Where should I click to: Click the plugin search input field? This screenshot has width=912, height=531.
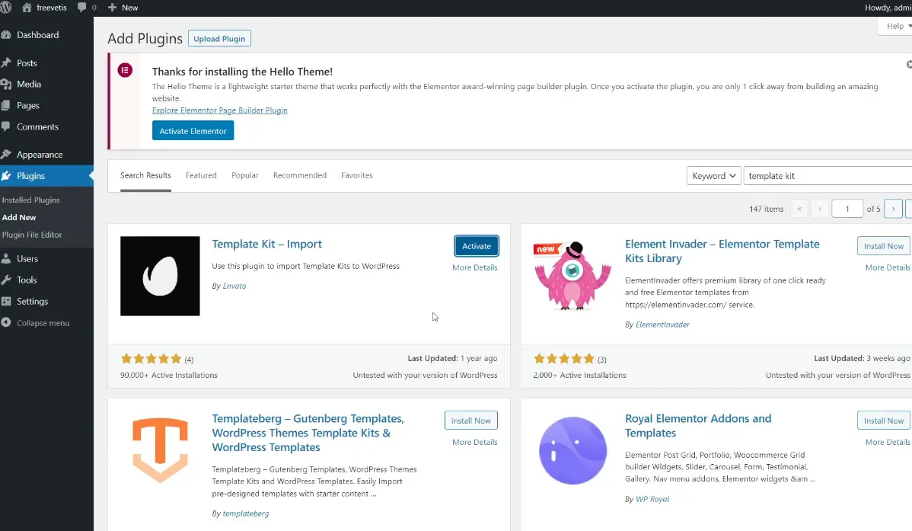[x=827, y=176]
